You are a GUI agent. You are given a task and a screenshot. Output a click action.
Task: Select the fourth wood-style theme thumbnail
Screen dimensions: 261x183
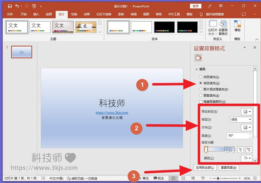pos(86,27)
